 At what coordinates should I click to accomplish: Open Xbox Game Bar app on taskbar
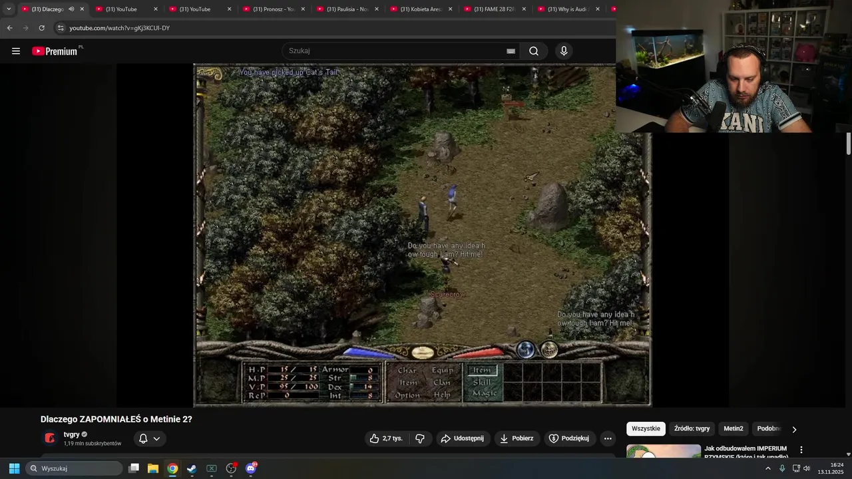(212, 468)
